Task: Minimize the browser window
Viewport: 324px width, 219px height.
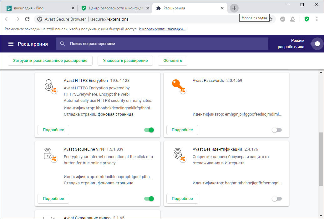Action: (x=288, y=5)
